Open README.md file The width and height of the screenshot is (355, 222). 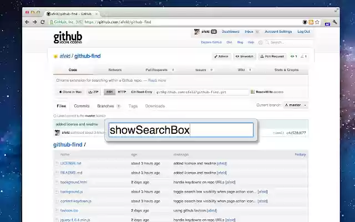tap(72, 173)
